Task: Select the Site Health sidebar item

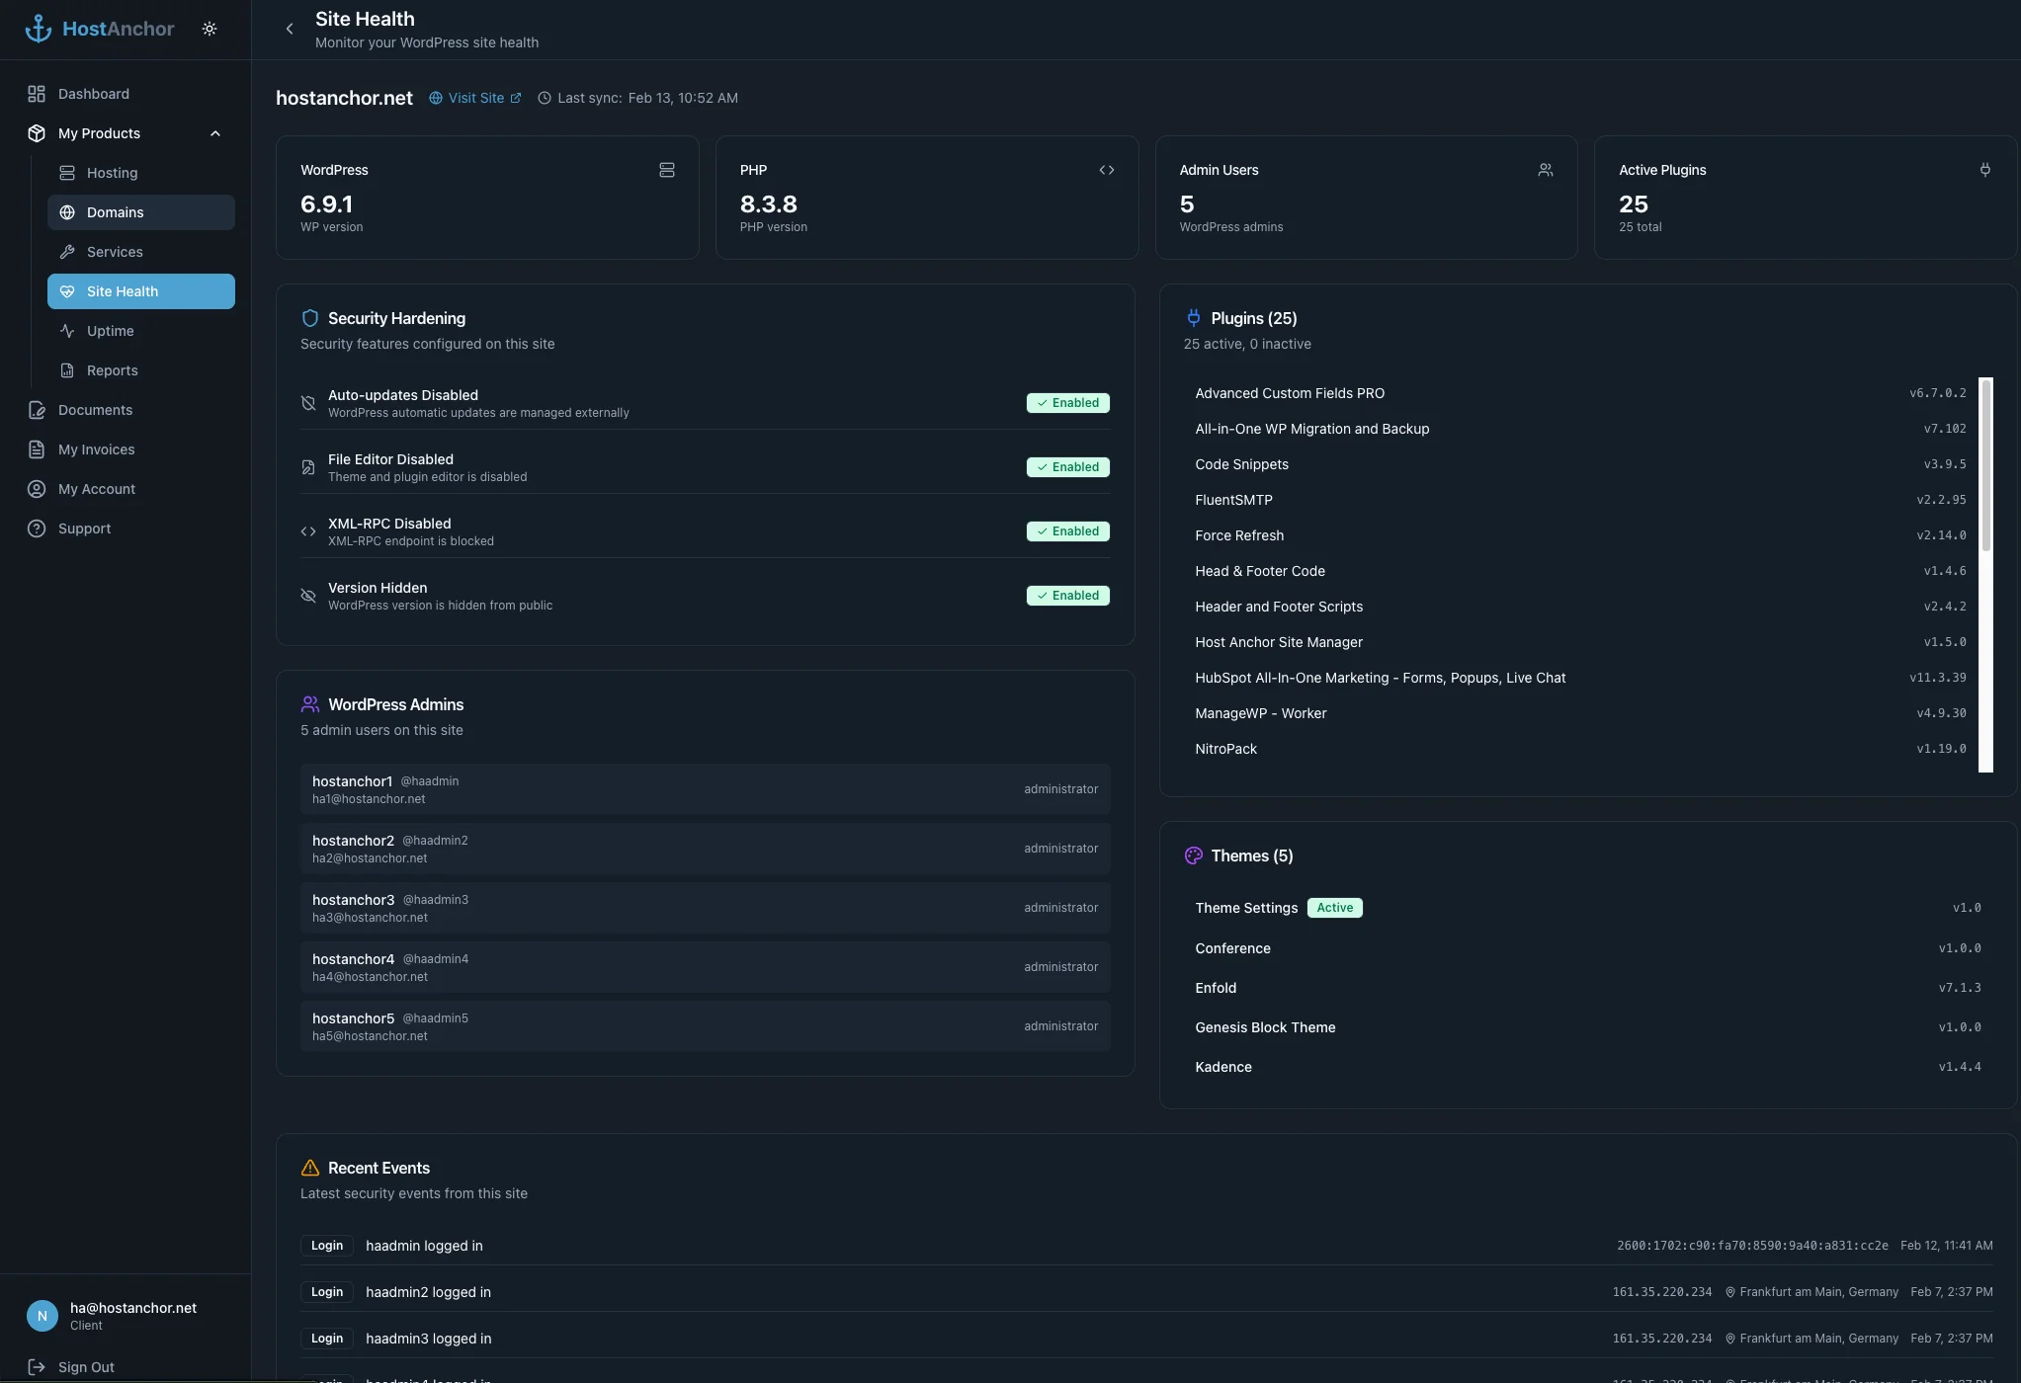Action: point(141,291)
